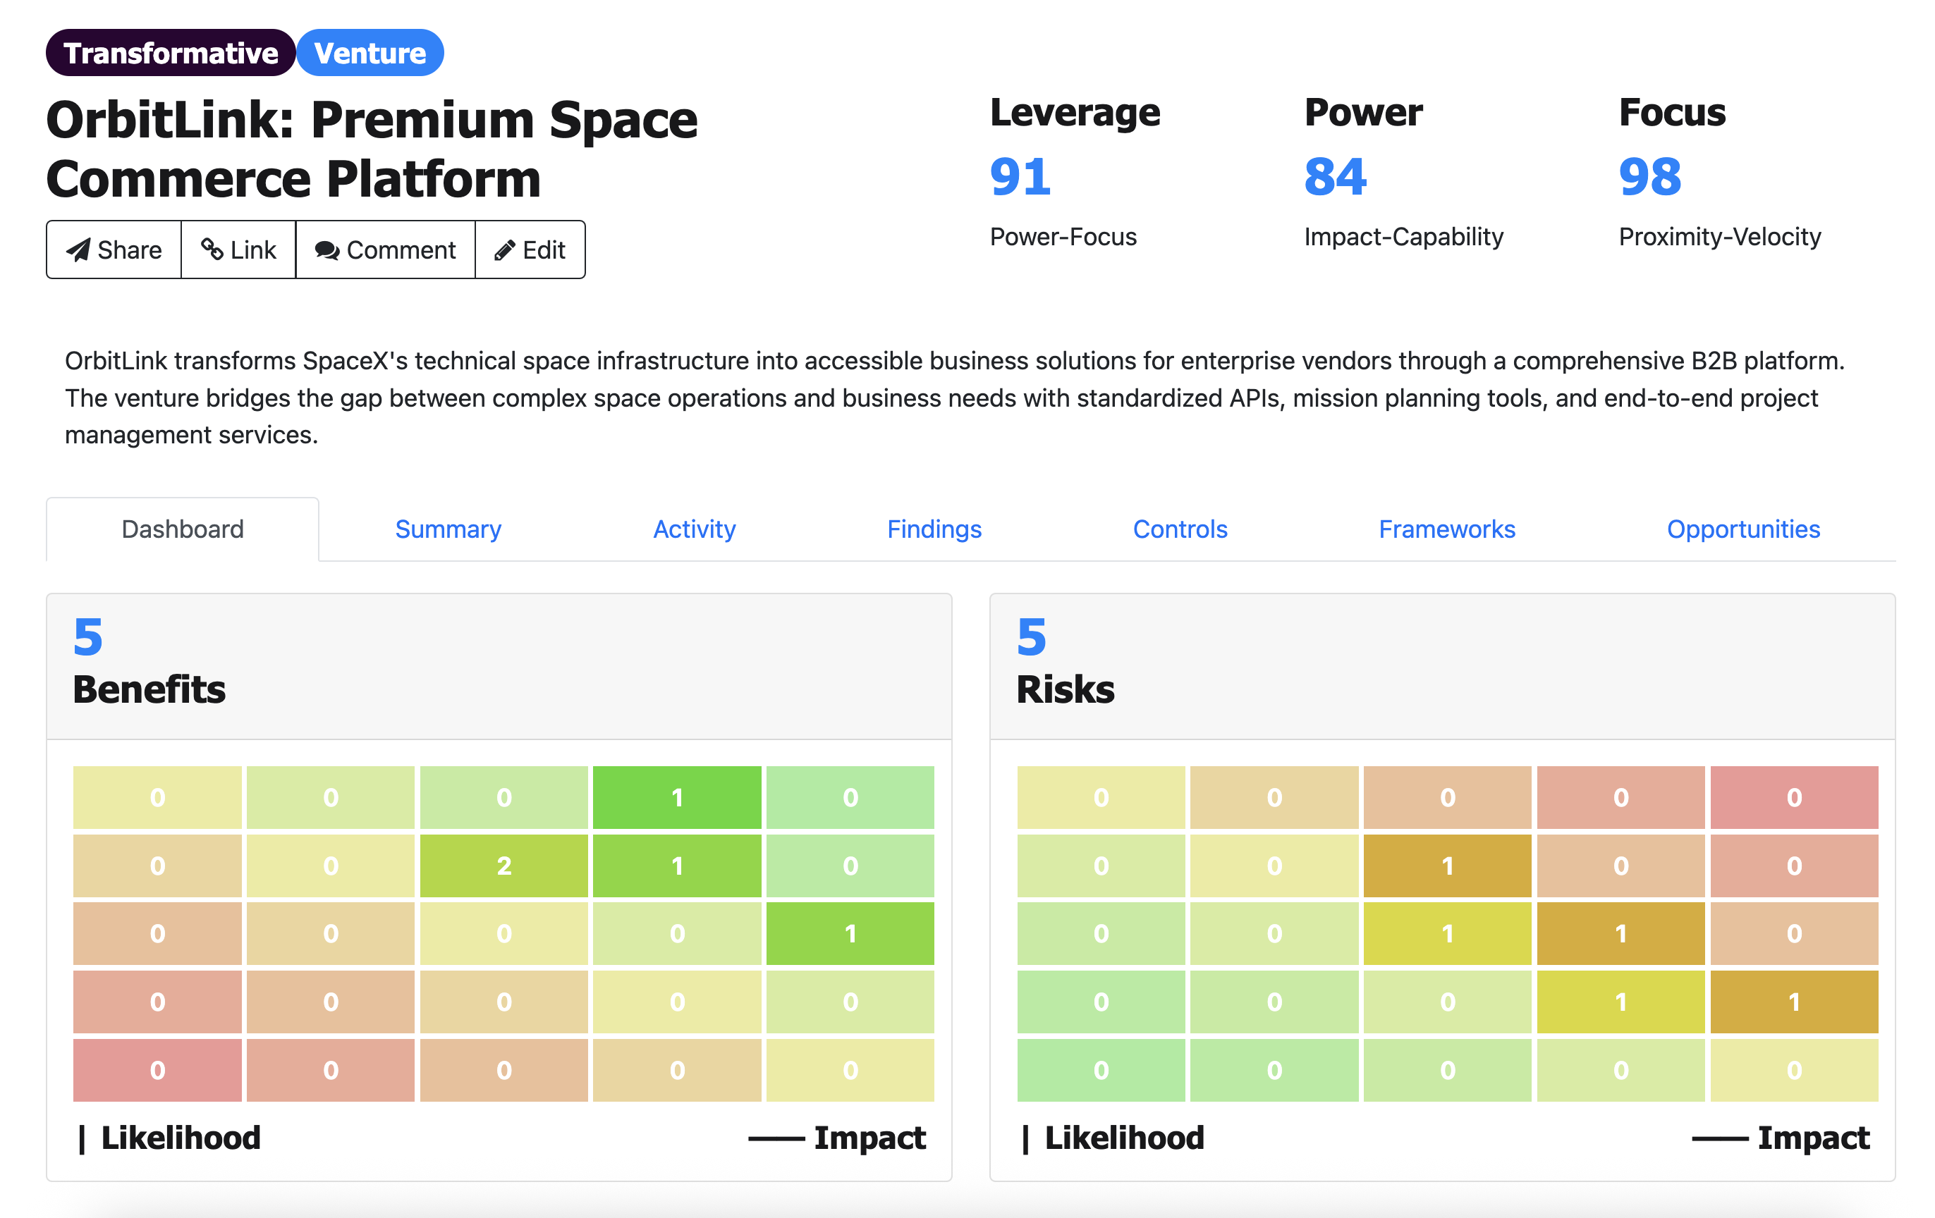Click Likelihood label under Benefits matrix
The width and height of the screenshot is (1935, 1218).
(x=181, y=1138)
